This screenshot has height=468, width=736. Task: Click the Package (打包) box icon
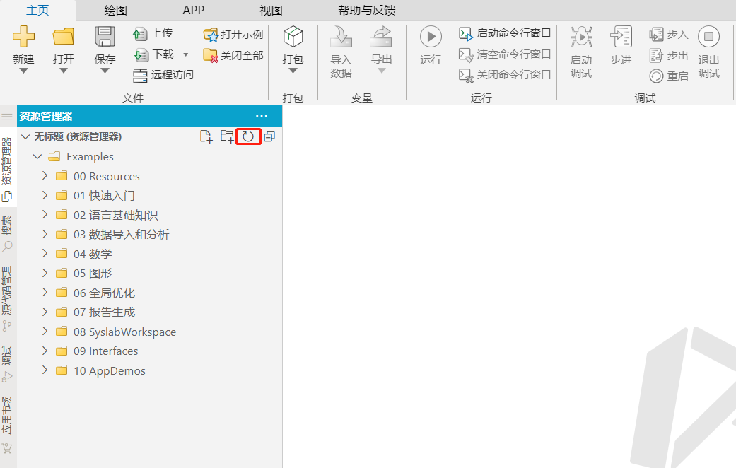[293, 37]
